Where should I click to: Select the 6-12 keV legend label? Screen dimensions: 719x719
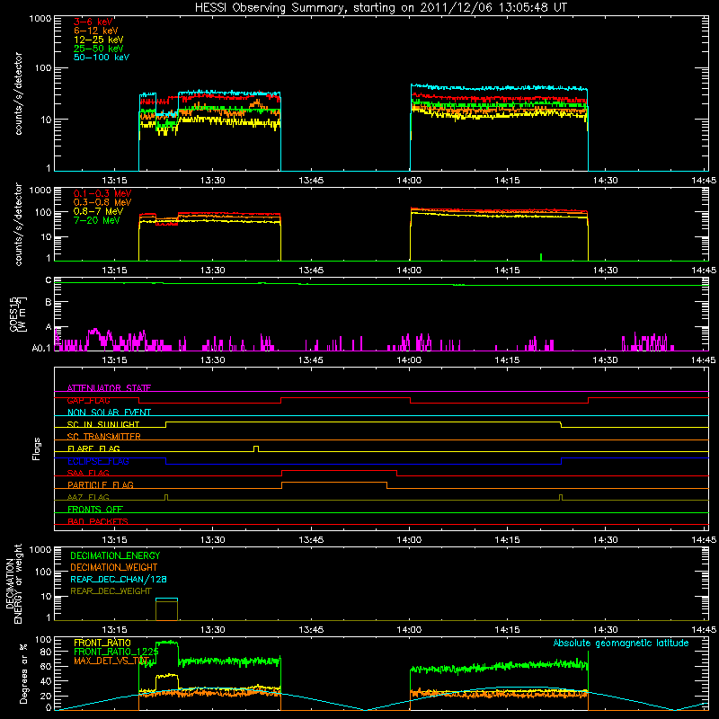[96, 31]
